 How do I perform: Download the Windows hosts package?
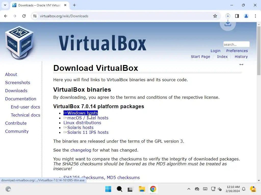point(81,113)
